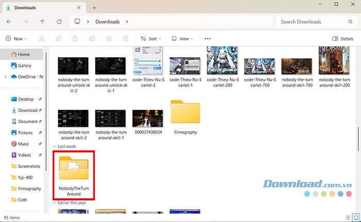
Task: Click the Rename icon in toolbar
Action: click(92, 39)
